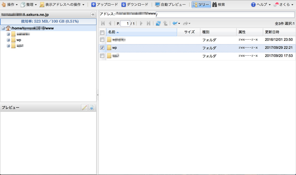Click the pencil edit icon in preview panel
Screen dimensions: 296x175
click(84, 107)
